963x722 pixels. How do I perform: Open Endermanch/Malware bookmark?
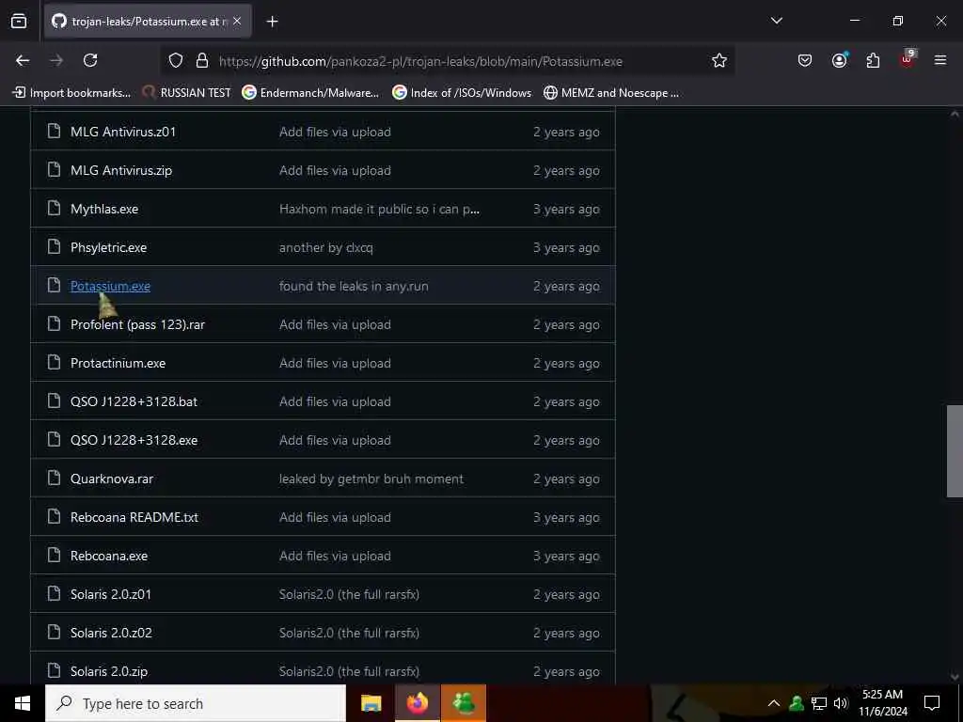coord(310,93)
